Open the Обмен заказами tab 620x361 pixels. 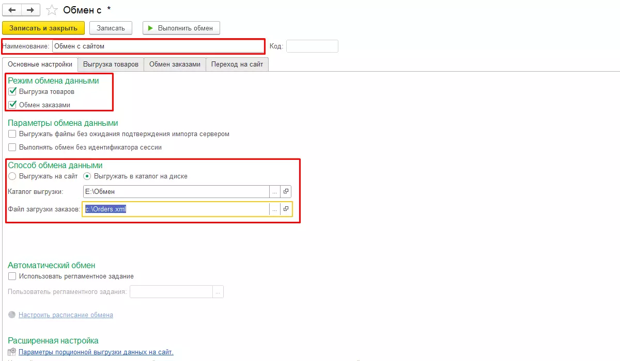(175, 64)
